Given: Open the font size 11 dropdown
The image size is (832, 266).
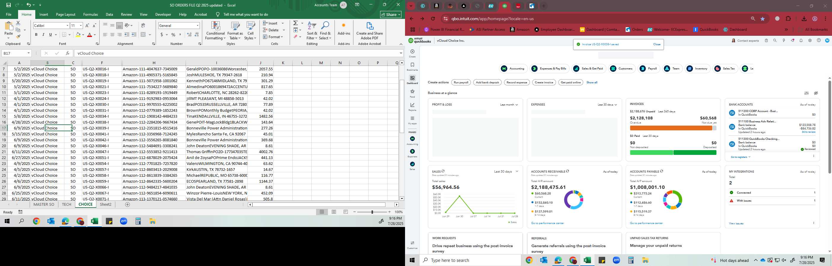Looking at the screenshot, I should pyautogui.click(x=81, y=25).
